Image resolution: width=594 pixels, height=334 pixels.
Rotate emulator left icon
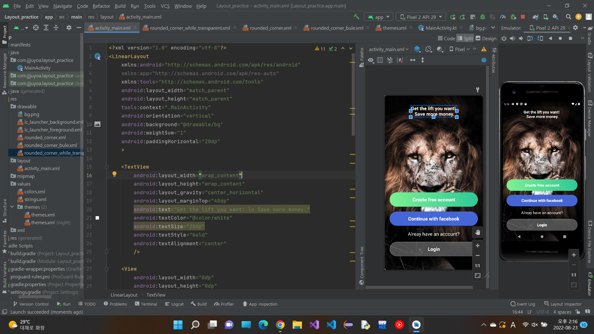(530, 38)
